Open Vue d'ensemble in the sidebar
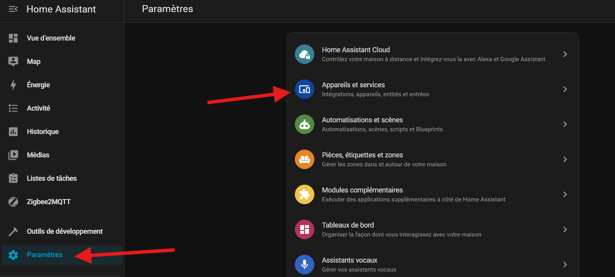 (51, 38)
